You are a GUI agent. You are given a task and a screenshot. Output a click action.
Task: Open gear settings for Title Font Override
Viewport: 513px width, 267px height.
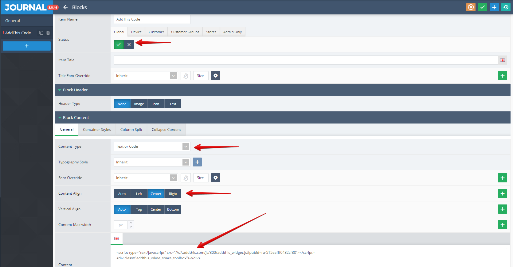pyautogui.click(x=216, y=76)
